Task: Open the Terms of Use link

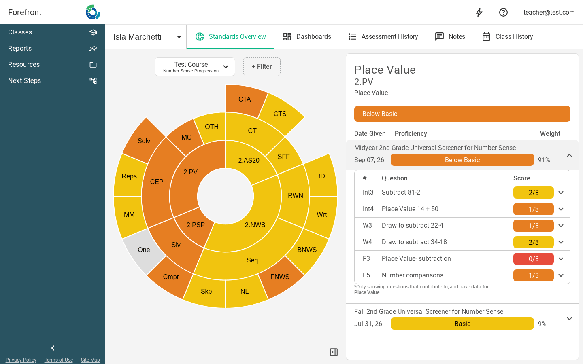Action: click(59, 360)
